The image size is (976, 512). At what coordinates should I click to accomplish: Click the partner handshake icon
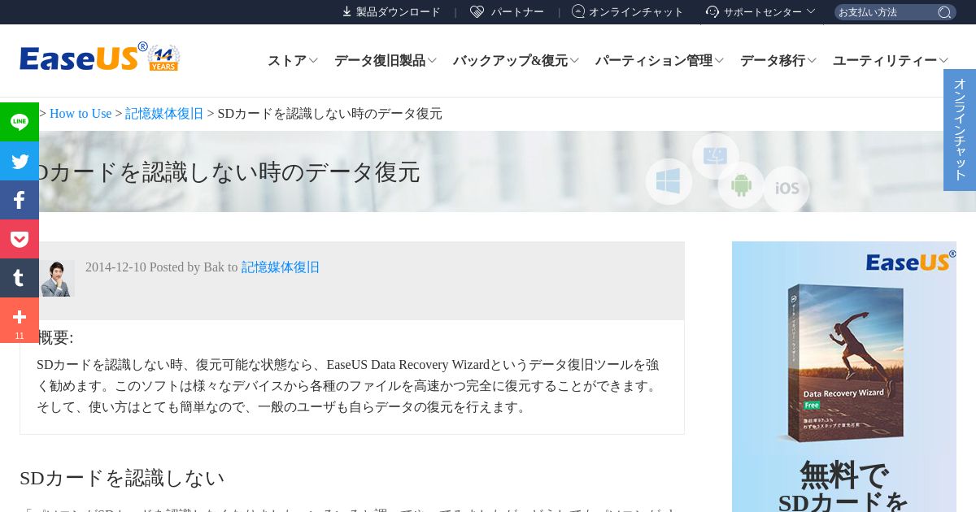tap(477, 11)
